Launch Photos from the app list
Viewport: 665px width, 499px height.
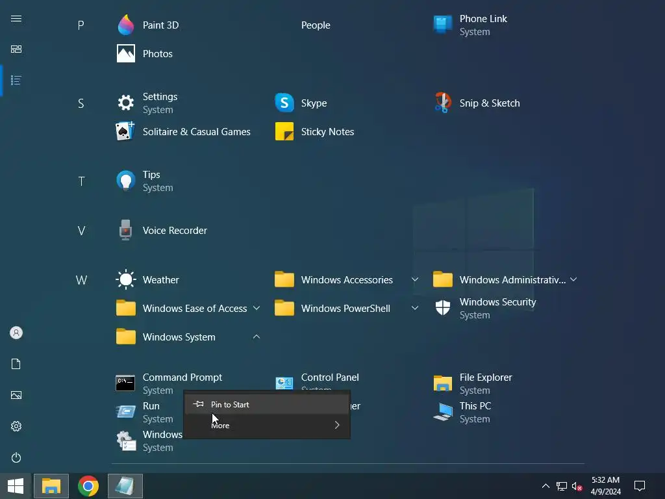tap(145, 53)
